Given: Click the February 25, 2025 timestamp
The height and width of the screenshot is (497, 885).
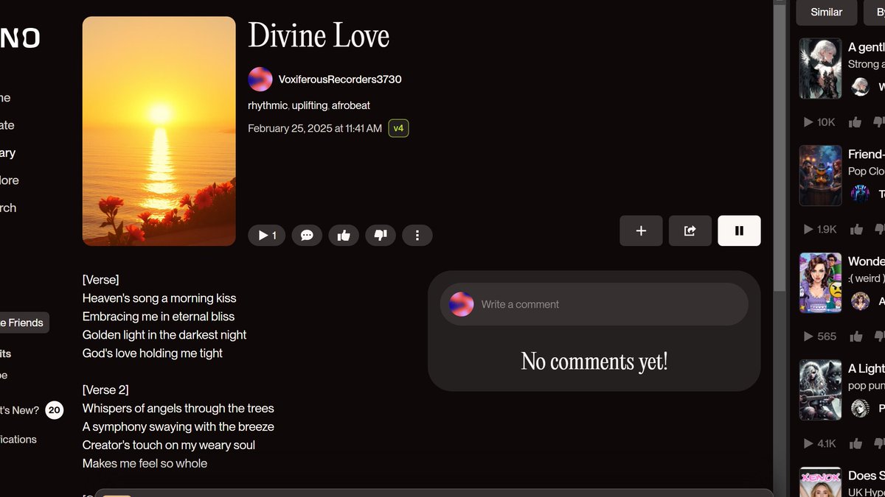Looking at the screenshot, I should click(x=315, y=128).
